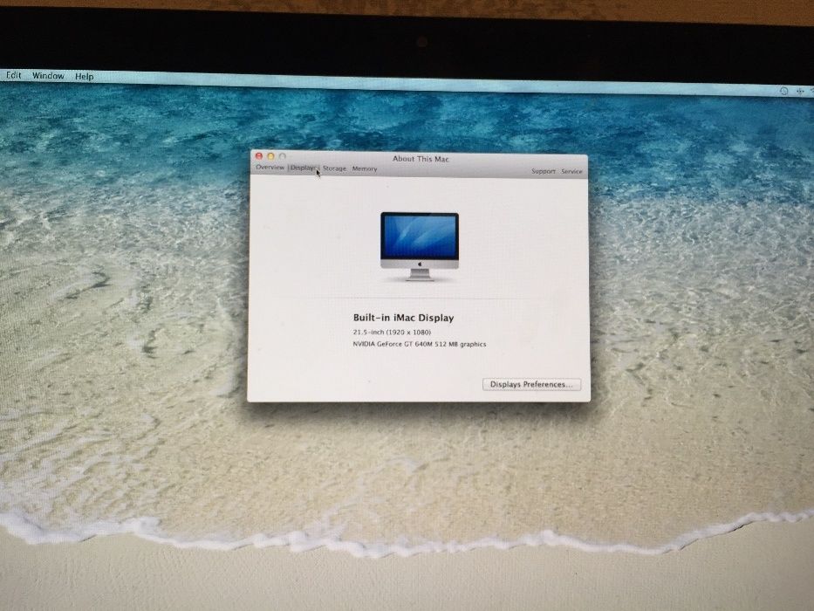Image resolution: width=814 pixels, height=611 pixels.
Task: Open the Help menu
Action: pyautogui.click(x=84, y=77)
